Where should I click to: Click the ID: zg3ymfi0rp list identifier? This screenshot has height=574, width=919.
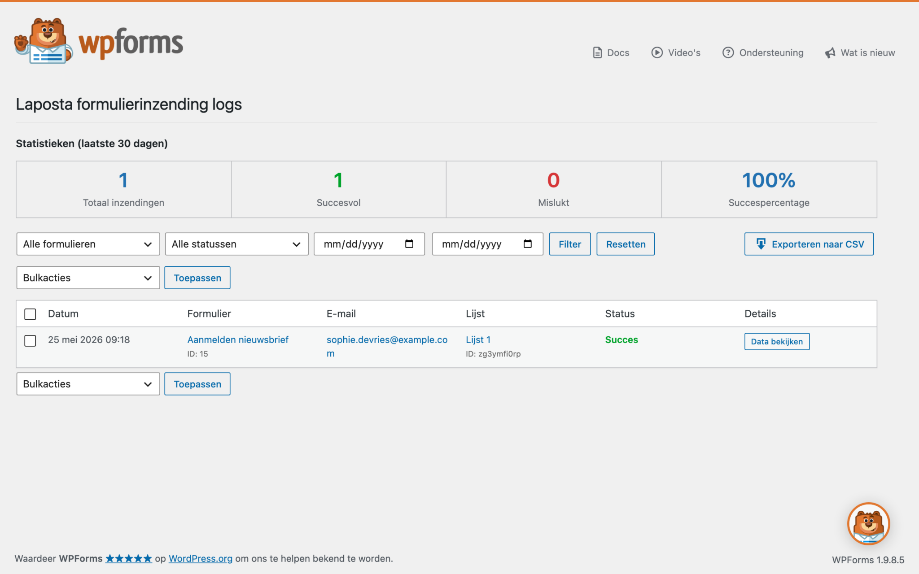point(493,354)
